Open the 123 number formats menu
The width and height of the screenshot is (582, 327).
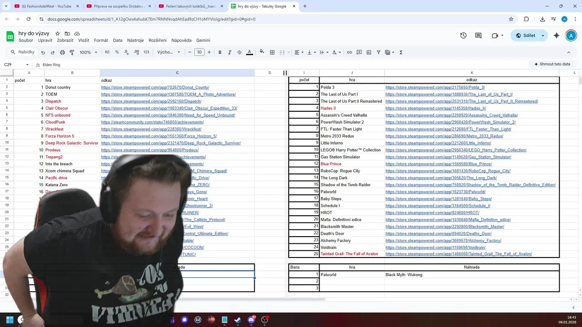(146, 52)
